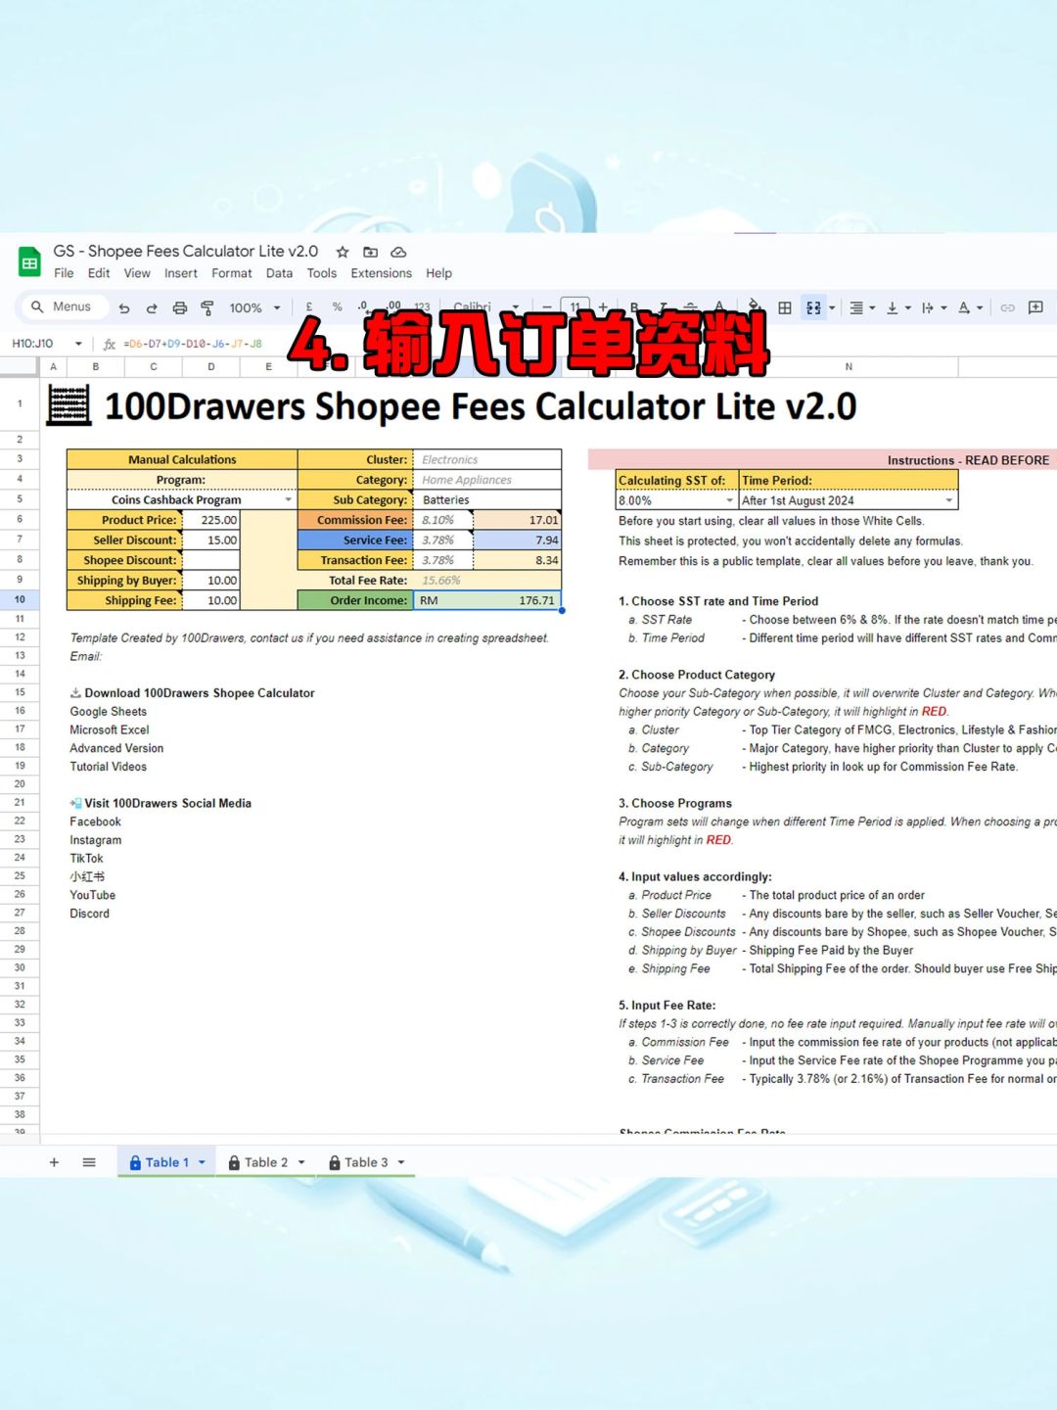Visit the TikTok social link
Image resolution: width=1057 pixels, height=1410 pixels.
86,858
